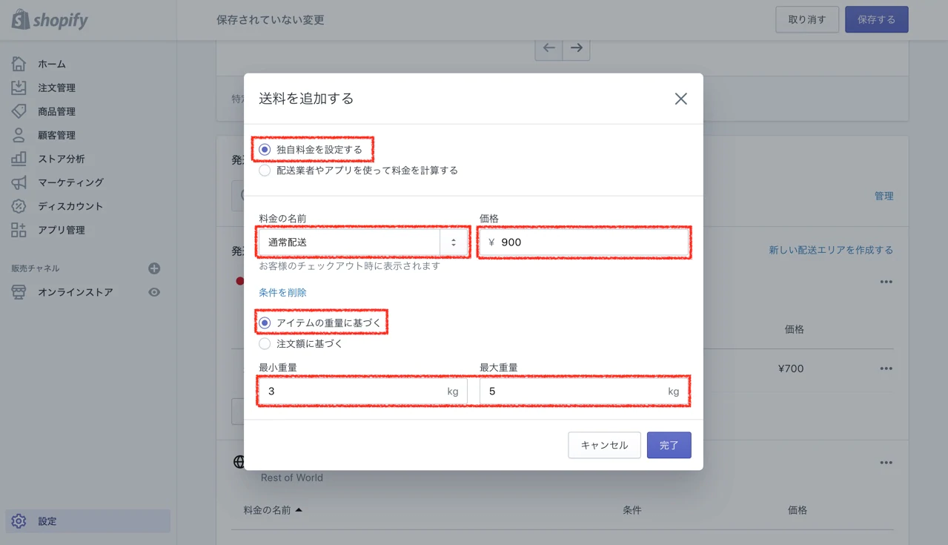Close the 送料を追加する dialog with X
The image size is (948, 545).
click(680, 99)
